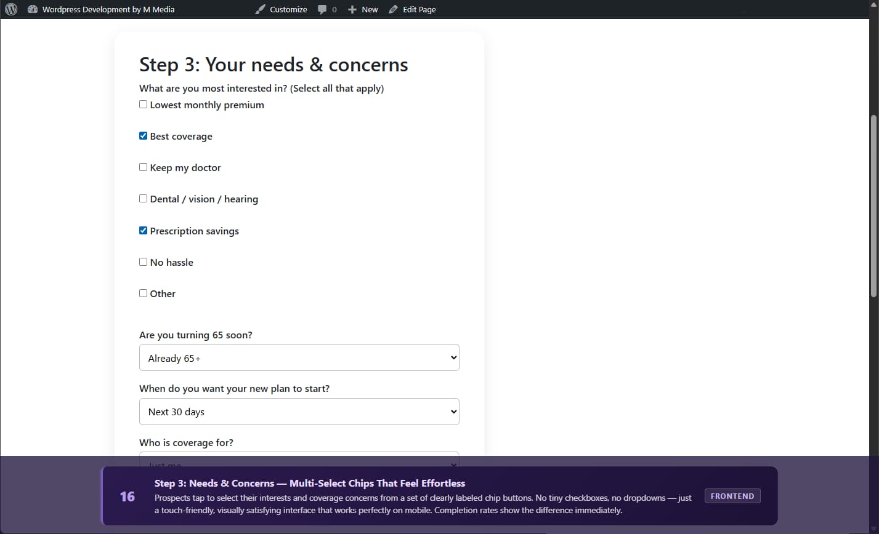Image resolution: width=879 pixels, height=534 pixels.
Task: Click the comments bubble icon
Action: coord(323,9)
